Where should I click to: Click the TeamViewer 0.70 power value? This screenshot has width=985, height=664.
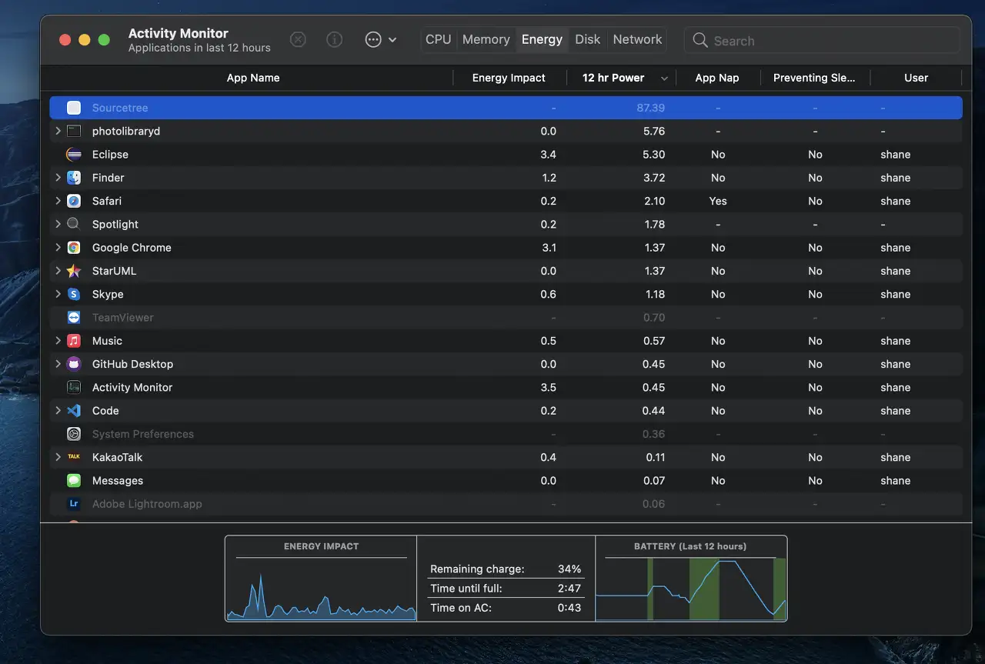(654, 317)
